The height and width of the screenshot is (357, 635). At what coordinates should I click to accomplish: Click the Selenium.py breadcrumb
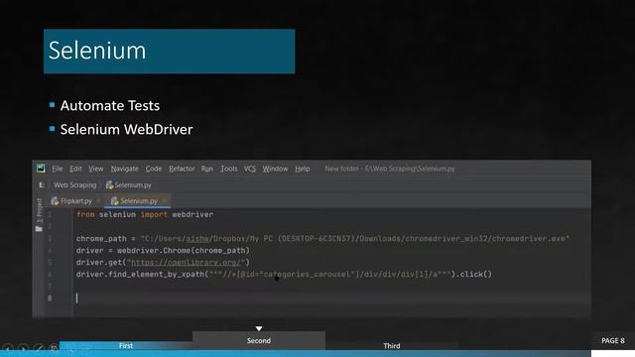129,185
